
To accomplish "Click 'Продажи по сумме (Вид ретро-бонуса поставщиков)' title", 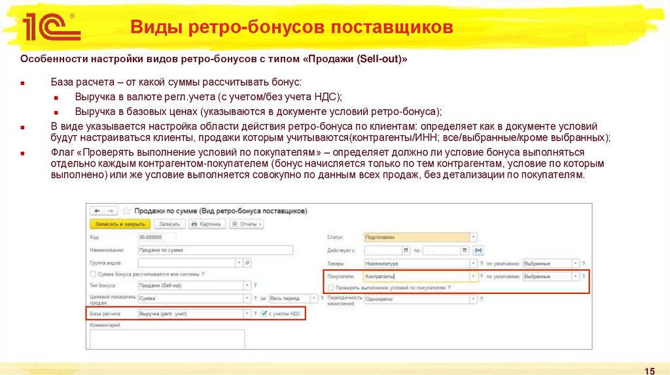I will click(220, 211).
